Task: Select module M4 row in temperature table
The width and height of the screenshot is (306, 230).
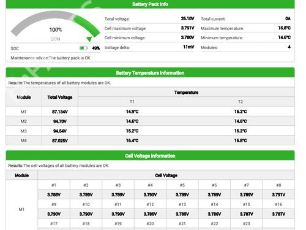Action: 150,140
